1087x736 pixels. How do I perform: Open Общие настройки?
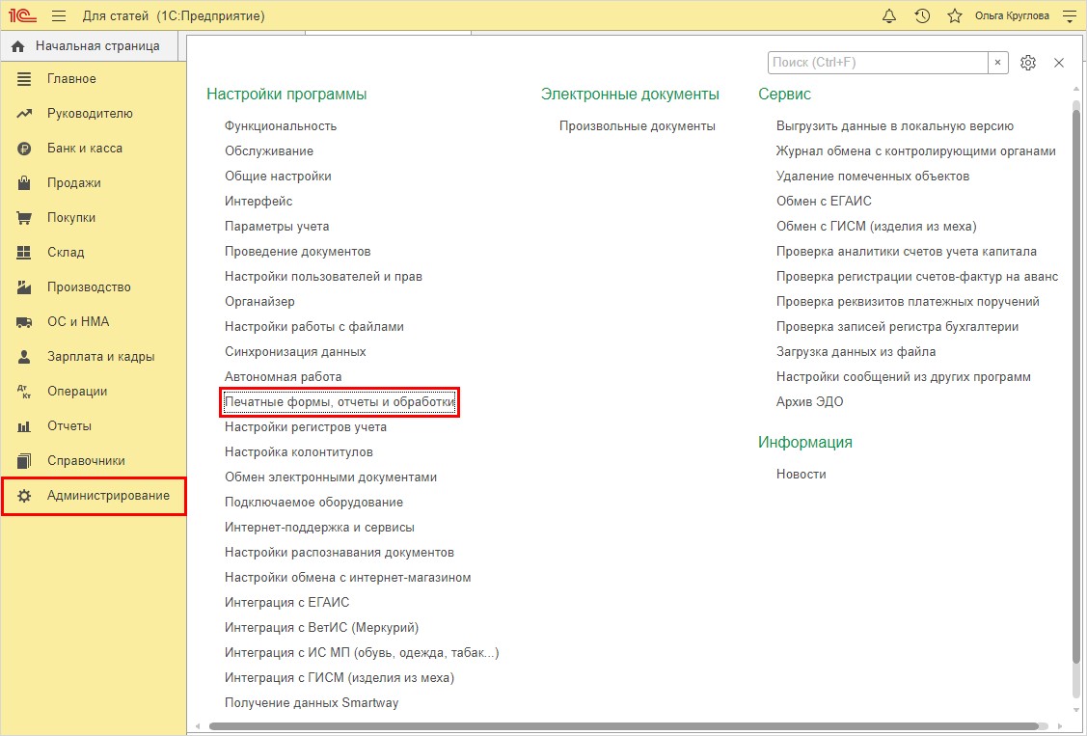[278, 176]
